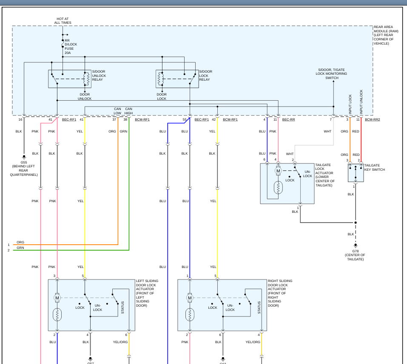The image size is (407, 364).
Task: Click the Right Sliding Door actuator motor symbol
Action: (189, 298)
